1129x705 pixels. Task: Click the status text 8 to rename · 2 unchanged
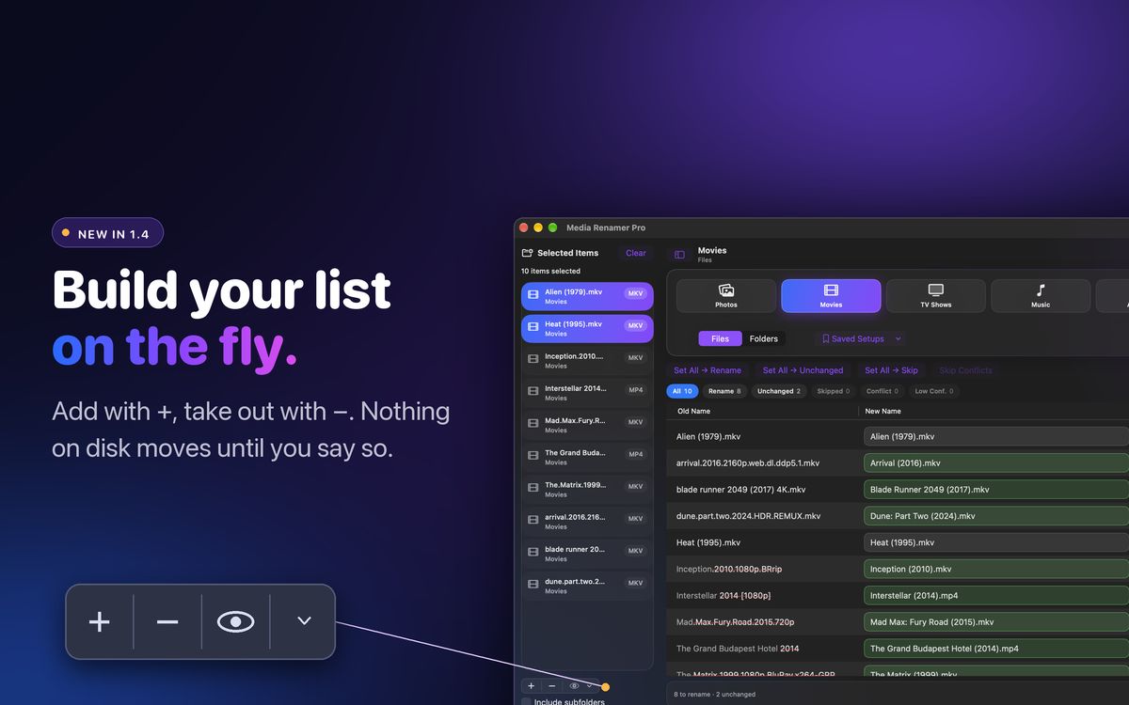(x=714, y=694)
